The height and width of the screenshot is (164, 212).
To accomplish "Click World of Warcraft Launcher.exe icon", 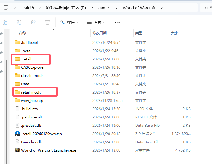I will 17,150.
